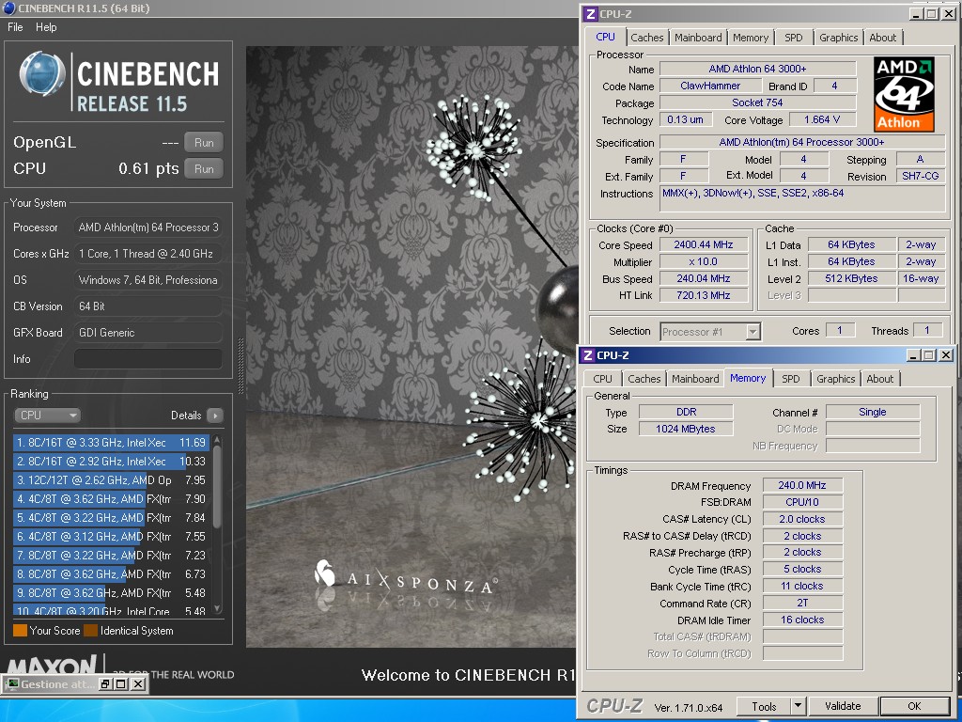This screenshot has width=962, height=722.
Task: Switch to SPD tab in upper CPU-Z
Action: 793,38
